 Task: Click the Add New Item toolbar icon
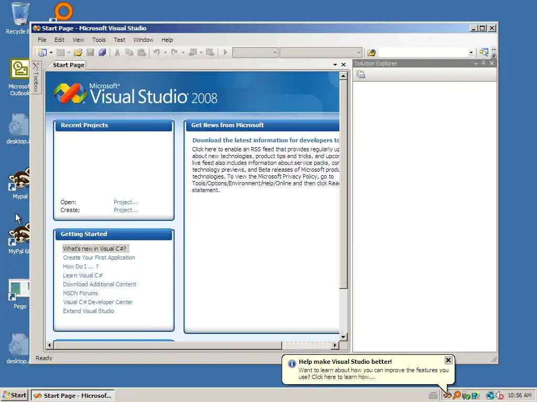pos(61,52)
